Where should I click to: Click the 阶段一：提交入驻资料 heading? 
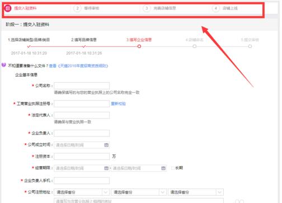(27, 25)
